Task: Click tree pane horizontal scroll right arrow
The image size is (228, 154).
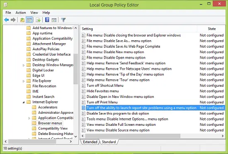Action: tap(71, 141)
